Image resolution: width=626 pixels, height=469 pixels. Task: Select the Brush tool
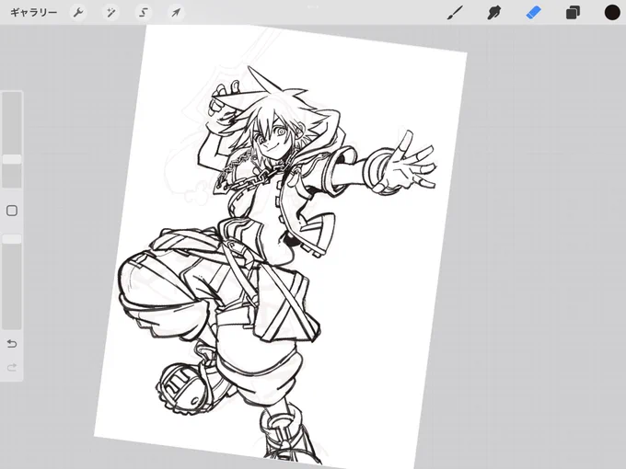[456, 13]
